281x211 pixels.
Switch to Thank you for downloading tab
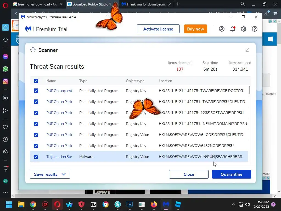(x=144, y=4)
